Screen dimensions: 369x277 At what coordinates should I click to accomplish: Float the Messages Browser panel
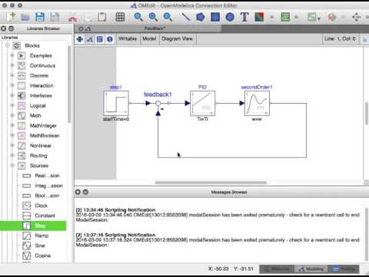85,192
